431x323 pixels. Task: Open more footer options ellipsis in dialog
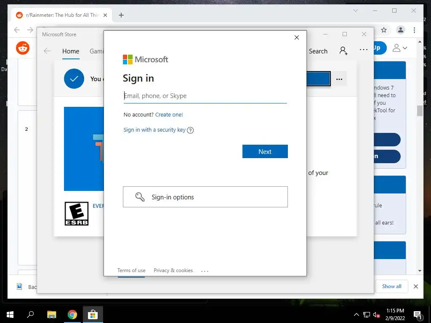(205, 271)
